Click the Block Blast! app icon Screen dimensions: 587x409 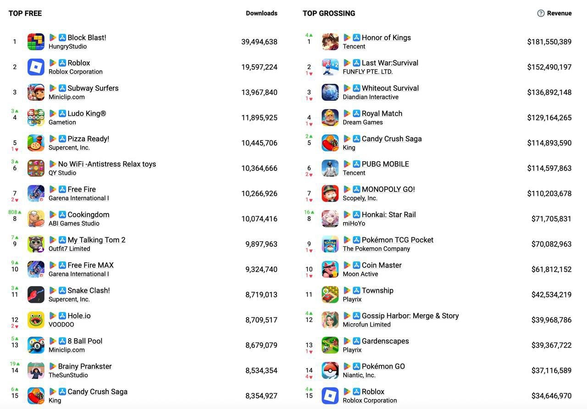(36, 42)
